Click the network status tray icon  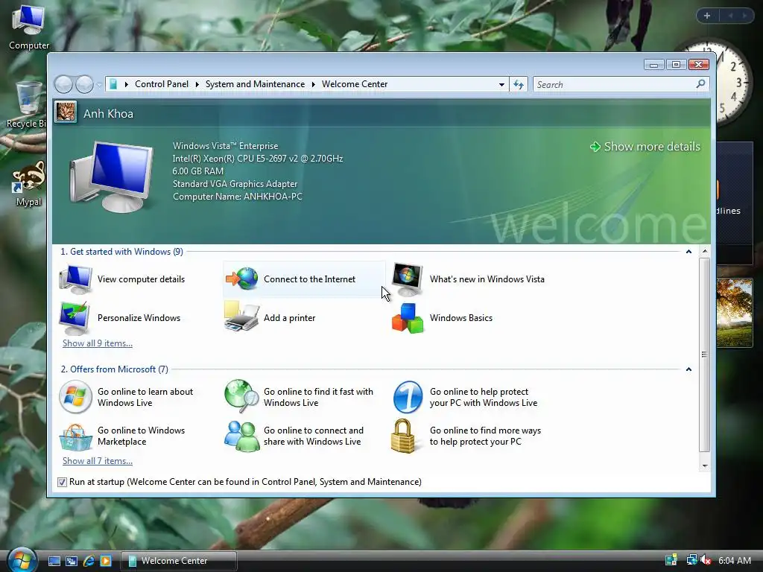coord(691,560)
